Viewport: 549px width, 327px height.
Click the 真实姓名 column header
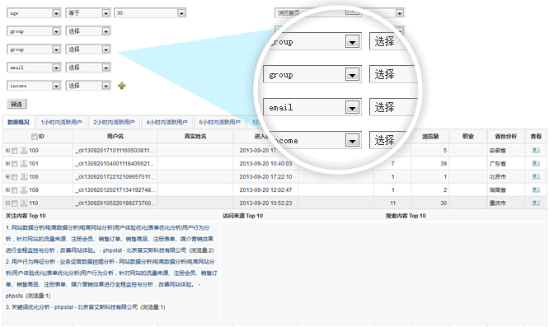pos(195,137)
